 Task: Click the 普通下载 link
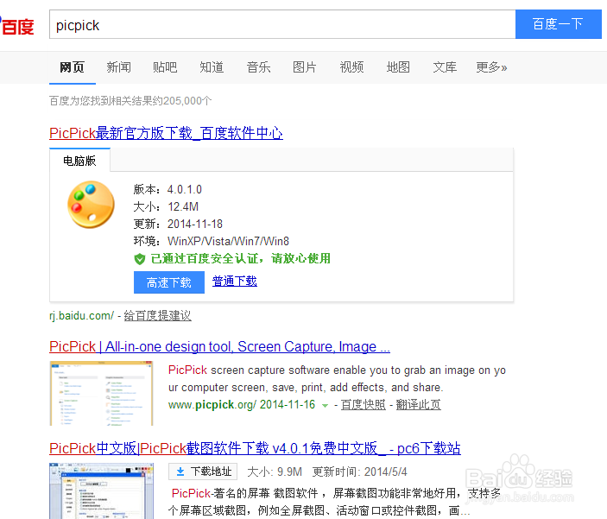235,282
